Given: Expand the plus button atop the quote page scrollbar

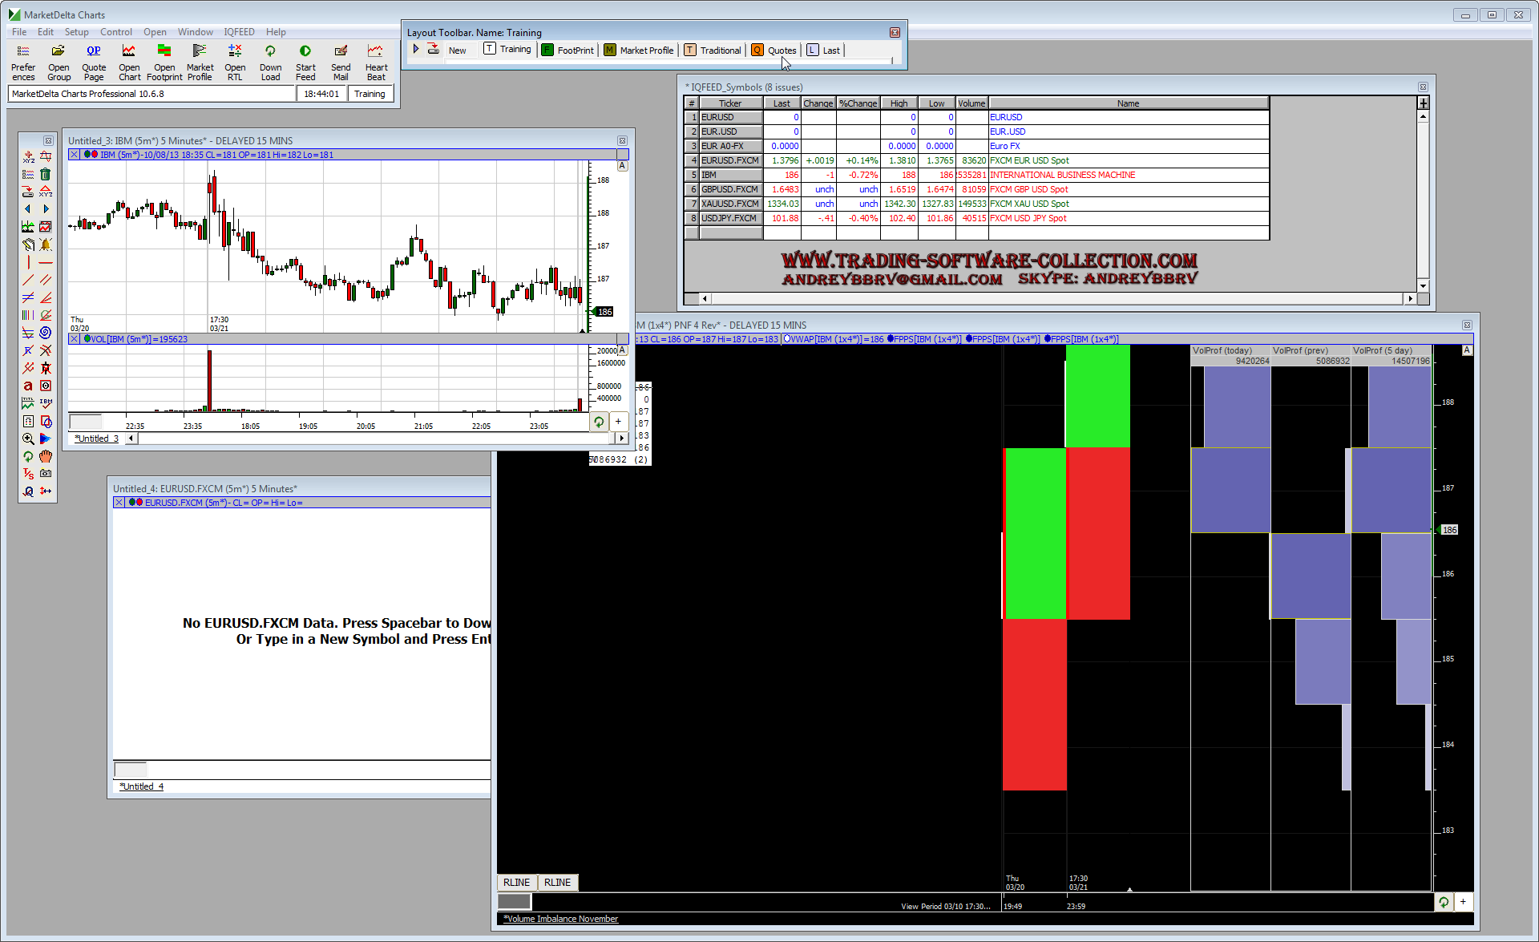Looking at the screenshot, I should (x=1424, y=103).
